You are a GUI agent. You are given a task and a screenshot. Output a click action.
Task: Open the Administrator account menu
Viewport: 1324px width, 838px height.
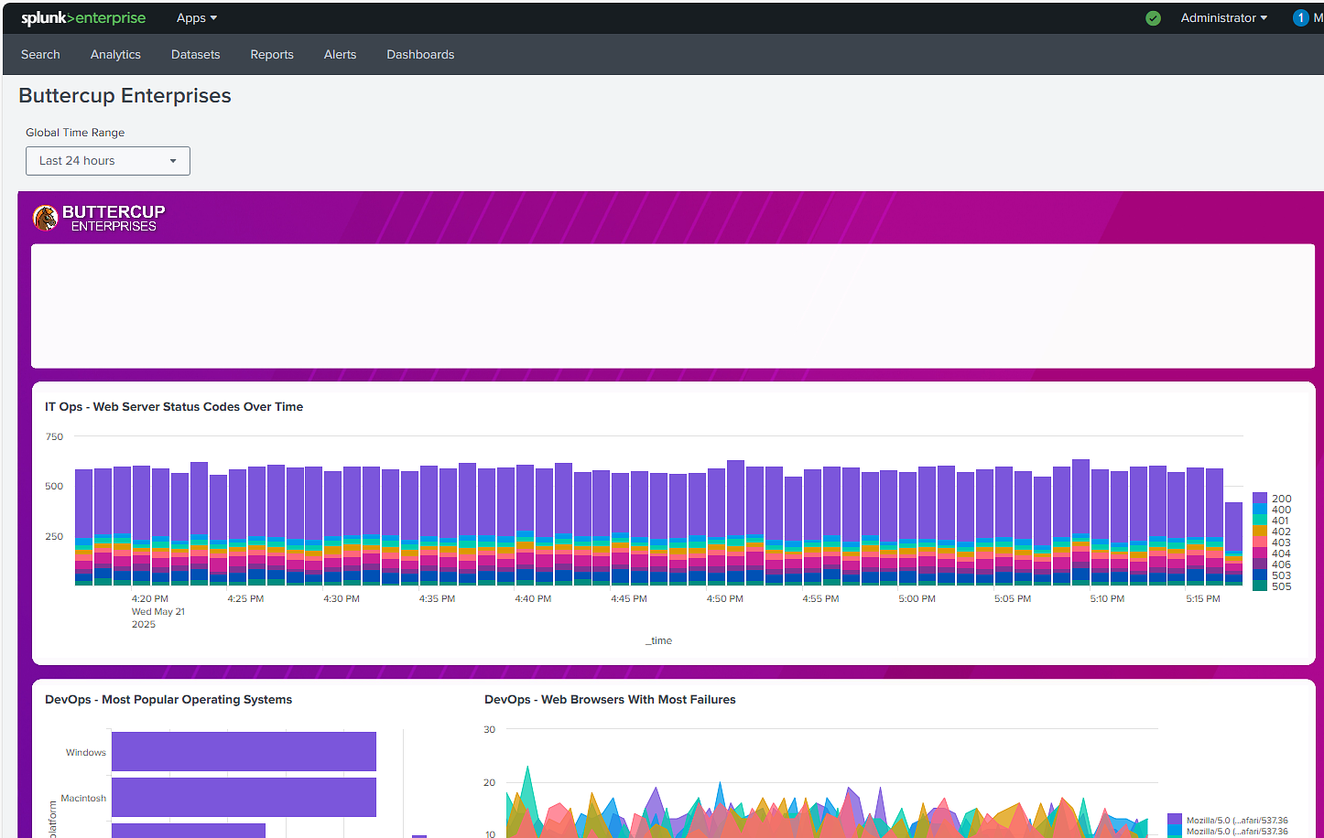coord(1224,18)
